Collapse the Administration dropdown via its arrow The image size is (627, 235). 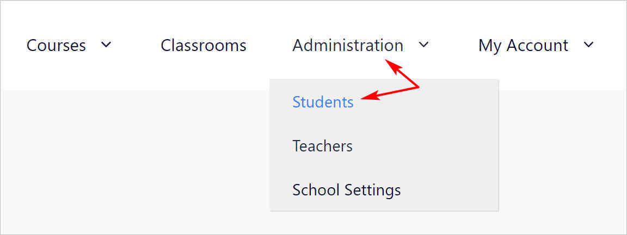(x=424, y=45)
